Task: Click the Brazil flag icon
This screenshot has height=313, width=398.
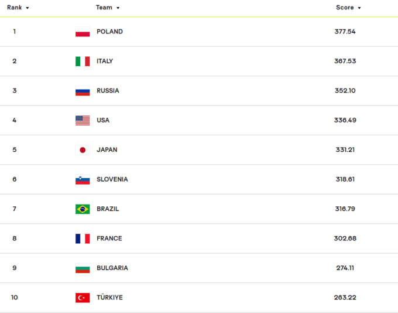Action: (83, 209)
